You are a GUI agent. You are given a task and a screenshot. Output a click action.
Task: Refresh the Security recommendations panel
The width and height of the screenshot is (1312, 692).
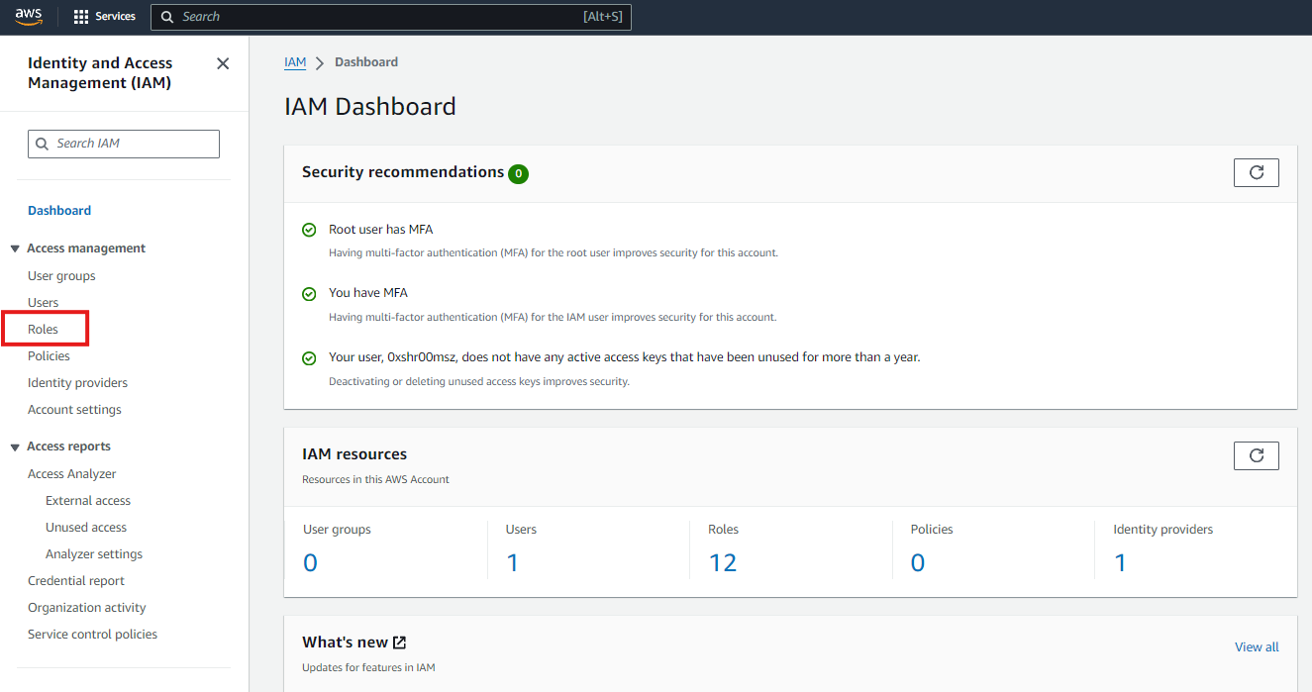pos(1256,172)
